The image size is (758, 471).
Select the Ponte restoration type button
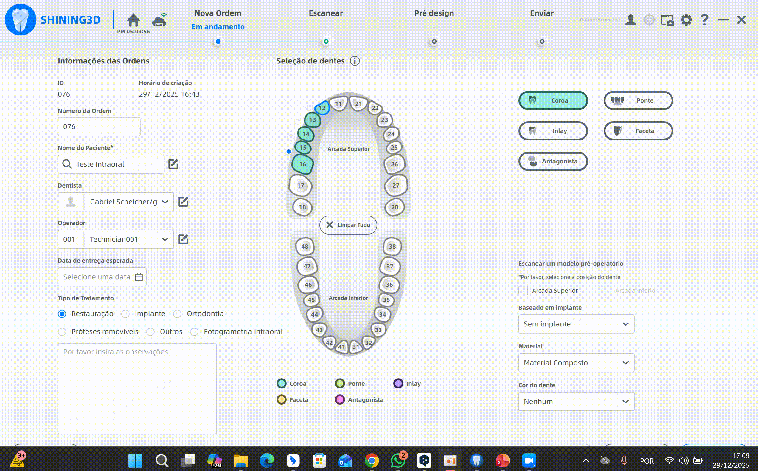pos(638,100)
